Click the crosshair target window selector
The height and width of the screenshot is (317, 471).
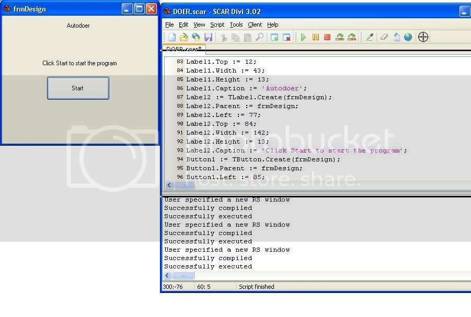click(423, 37)
